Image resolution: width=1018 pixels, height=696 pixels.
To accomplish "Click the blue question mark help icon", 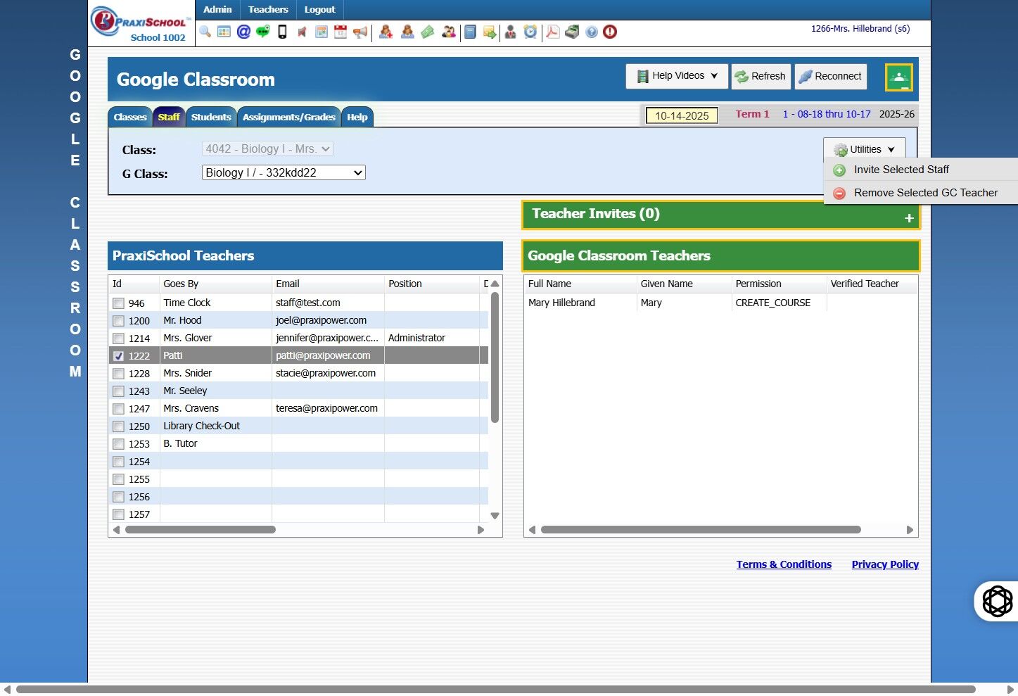I will click(592, 32).
